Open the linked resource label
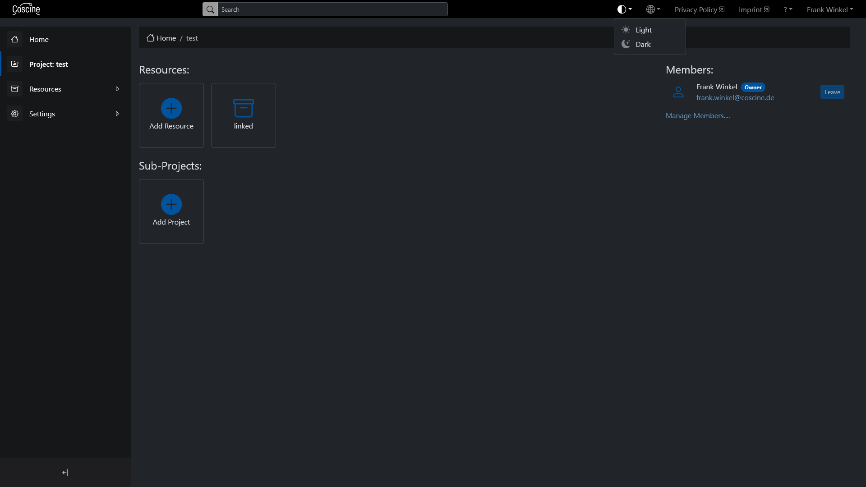The height and width of the screenshot is (487, 866). point(244,126)
